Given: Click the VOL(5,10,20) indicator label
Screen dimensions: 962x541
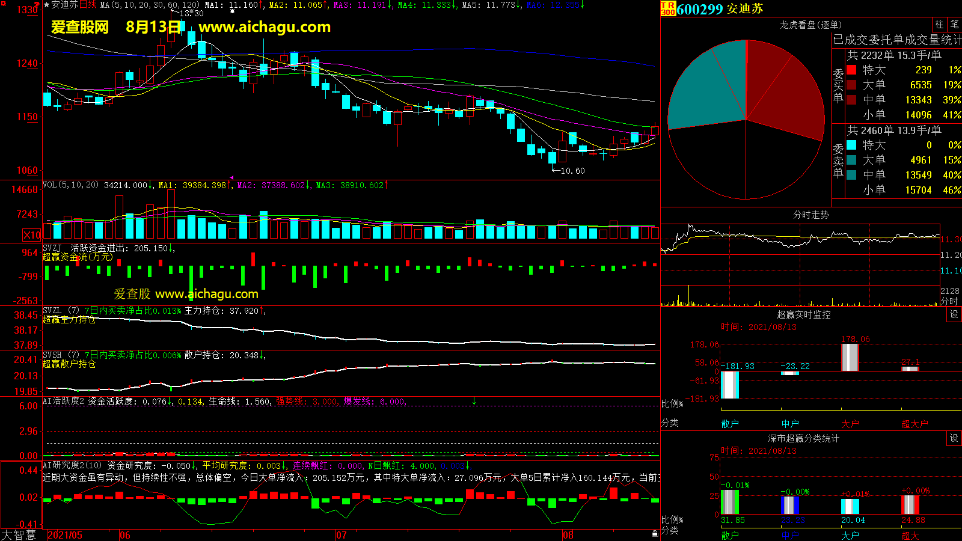Looking at the screenshot, I should coord(70,185).
